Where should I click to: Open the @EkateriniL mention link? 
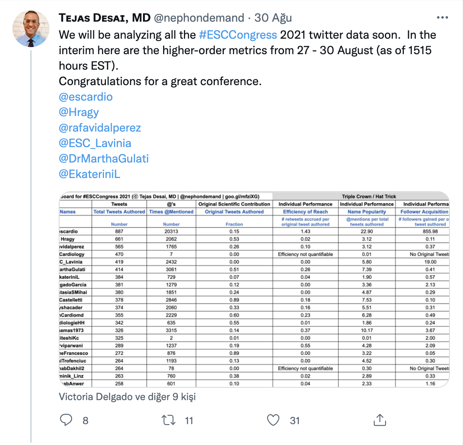pos(90,174)
